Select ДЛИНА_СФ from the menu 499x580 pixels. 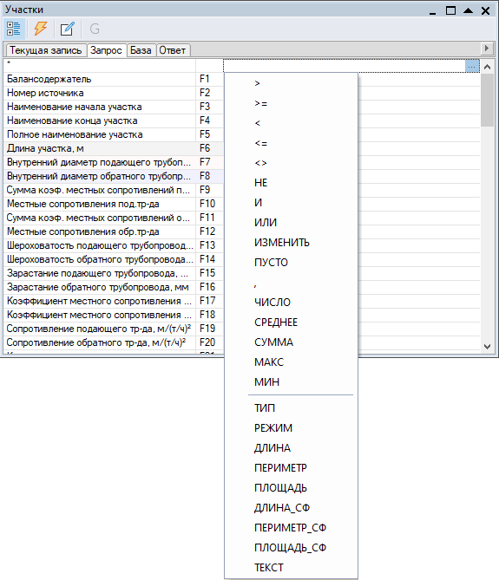[x=291, y=508]
